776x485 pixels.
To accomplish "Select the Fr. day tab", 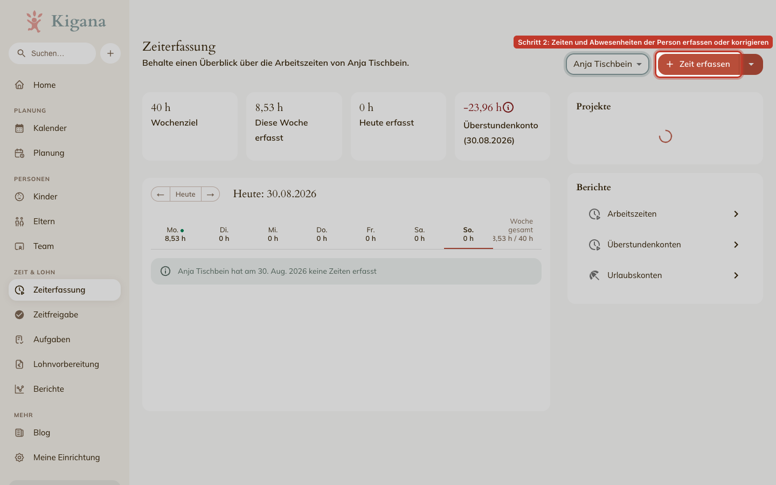I will click(x=371, y=234).
